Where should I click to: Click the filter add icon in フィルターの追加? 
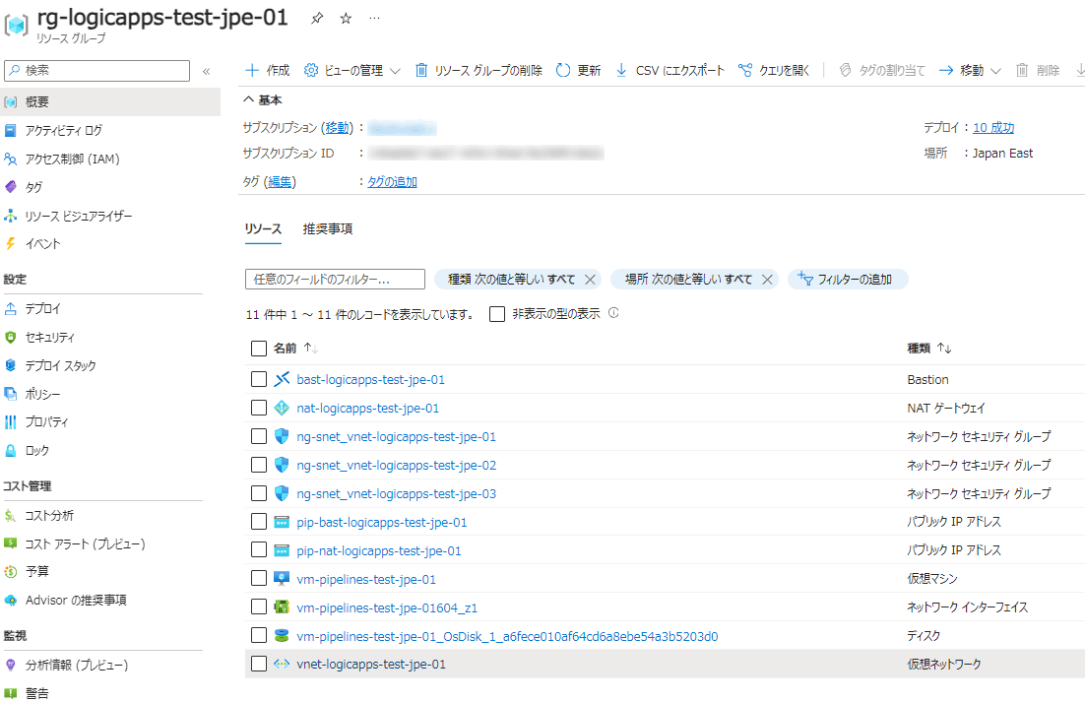click(805, 279)
